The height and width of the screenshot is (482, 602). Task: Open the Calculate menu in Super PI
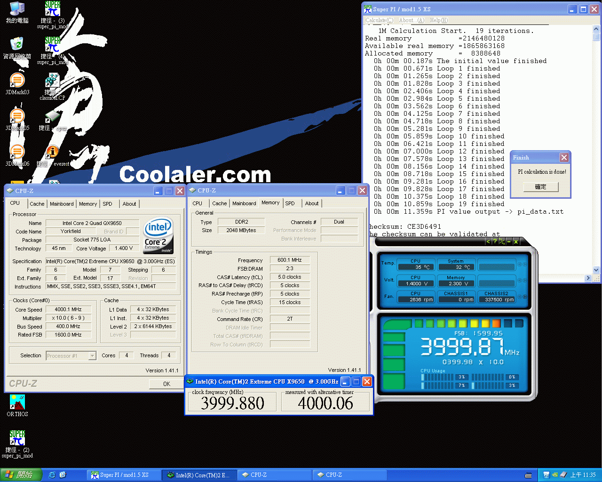click(x=379, y=20)
